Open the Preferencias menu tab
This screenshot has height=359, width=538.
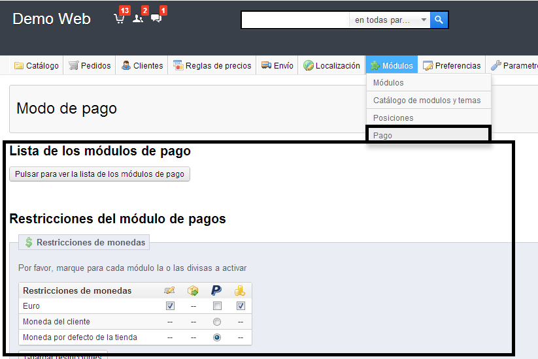452,65
